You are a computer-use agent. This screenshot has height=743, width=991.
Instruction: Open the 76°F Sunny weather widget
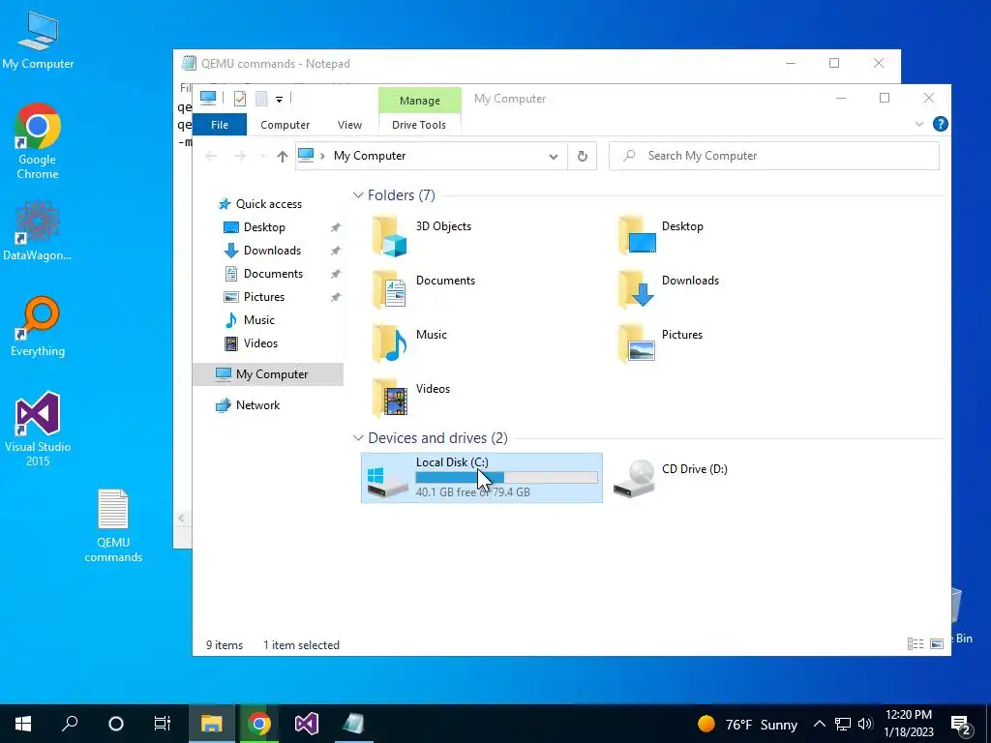[747, 724]
